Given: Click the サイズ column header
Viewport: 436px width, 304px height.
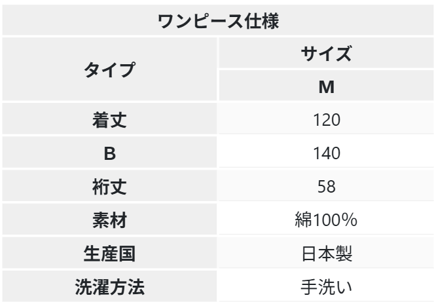Looking at the screenshot, I should [326, 54].
